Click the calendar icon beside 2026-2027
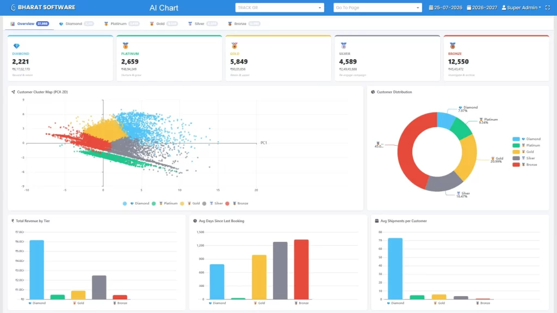The width and height of the screenshot is (557, 313). (469, 8)
